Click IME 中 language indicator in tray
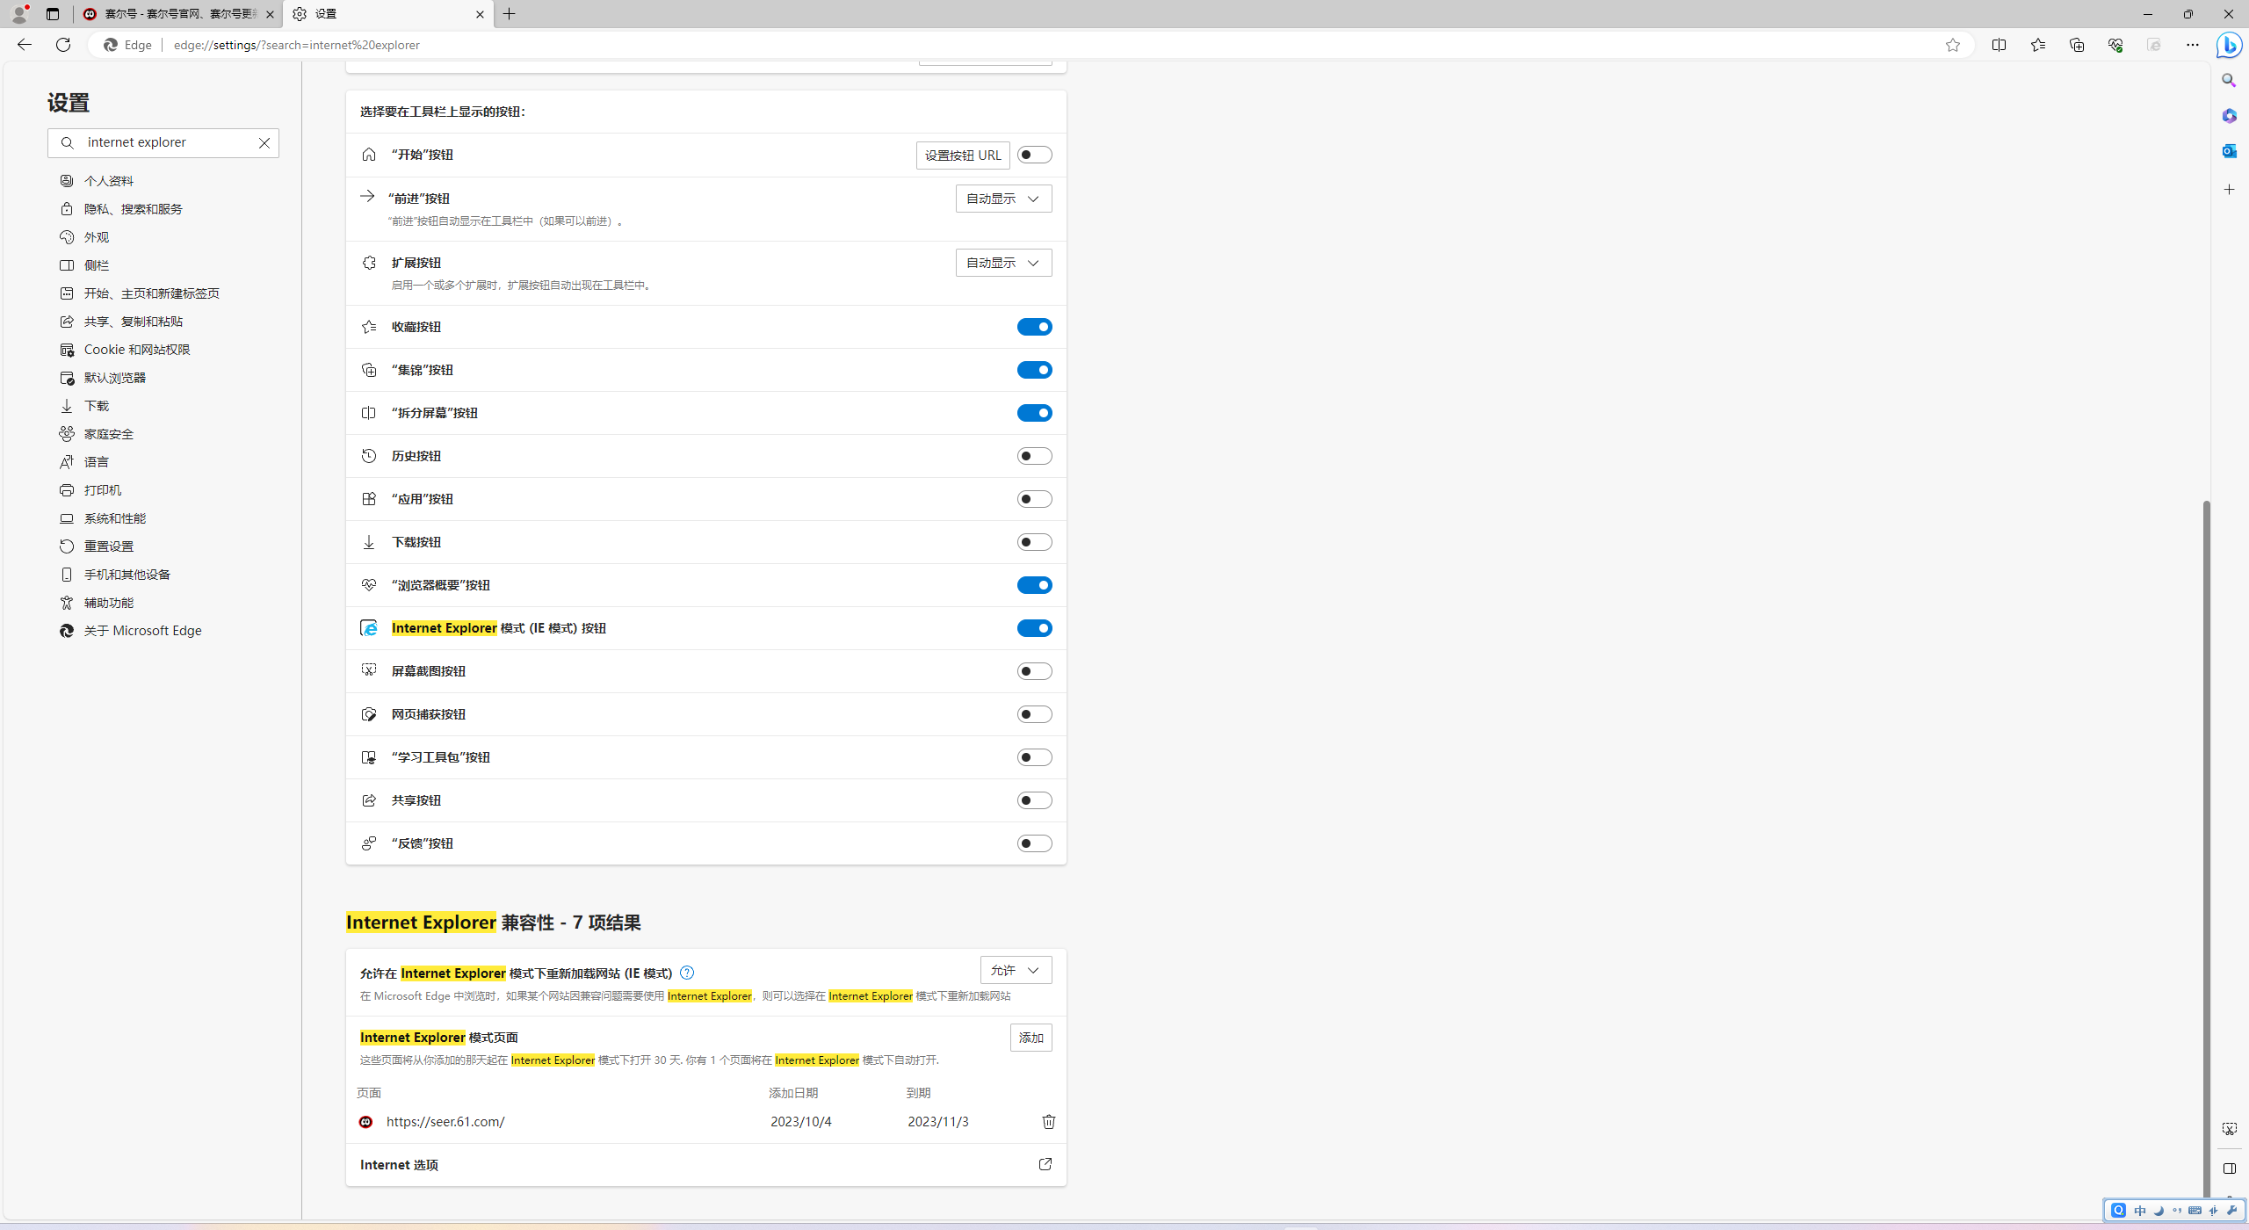Screen dimensions: 2249x1230 2139,1211
